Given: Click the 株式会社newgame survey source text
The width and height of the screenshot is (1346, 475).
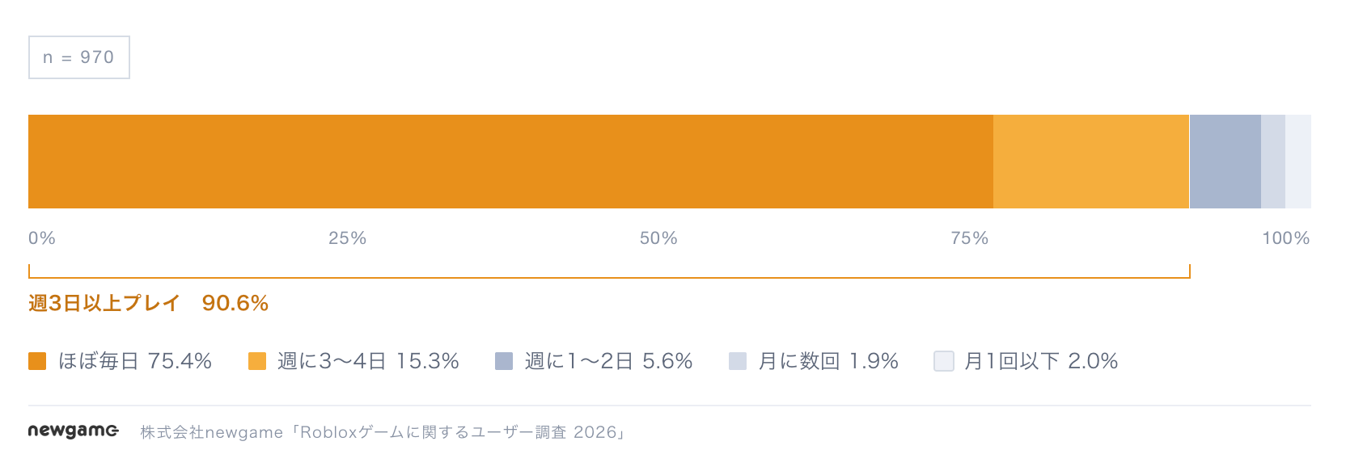Looking at the screenshot, I should (x=383, y=432).
